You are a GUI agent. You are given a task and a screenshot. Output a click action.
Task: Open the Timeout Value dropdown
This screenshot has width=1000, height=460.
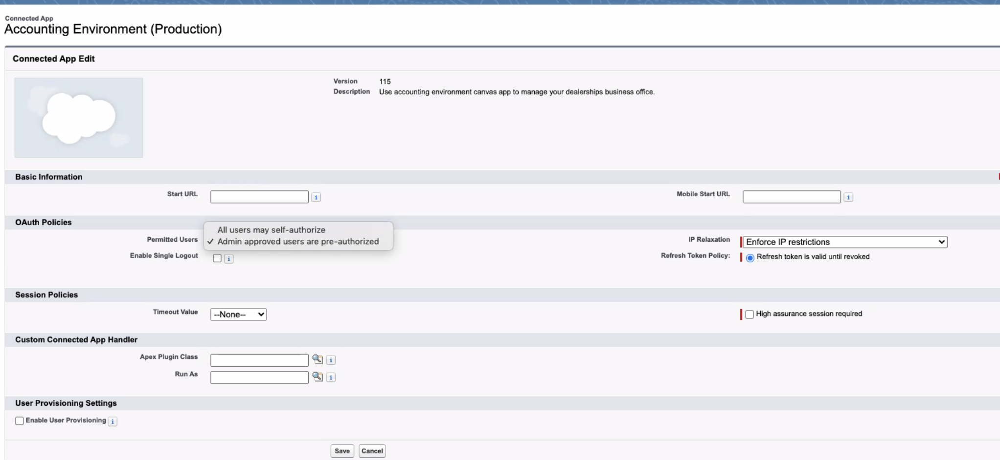[x=239, y=314]
